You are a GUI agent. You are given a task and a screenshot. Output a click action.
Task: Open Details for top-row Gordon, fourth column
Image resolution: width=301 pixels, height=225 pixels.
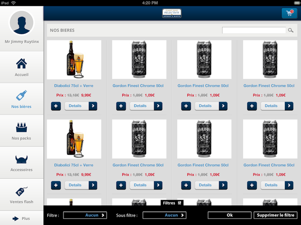point(277,106)
